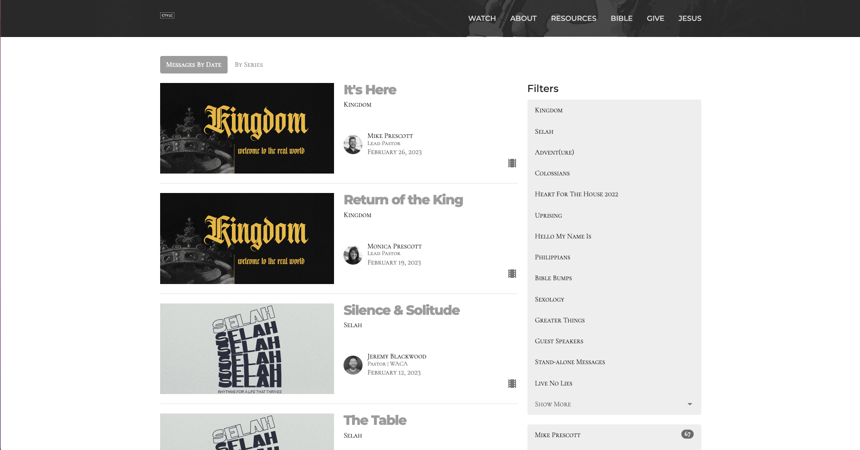Open the CTYLC logo in the header
This screenshot has height=450, width=860.
pos(167,15)
